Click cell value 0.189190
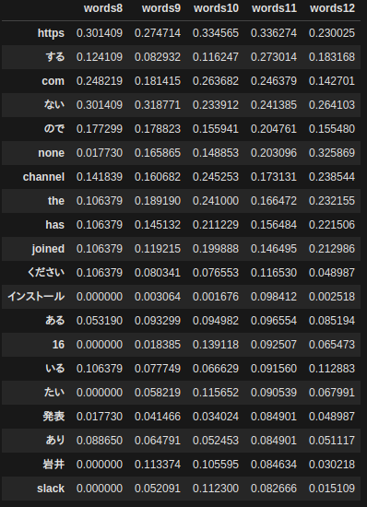This screenshot has height=507, width=367. tap(158, 201)
